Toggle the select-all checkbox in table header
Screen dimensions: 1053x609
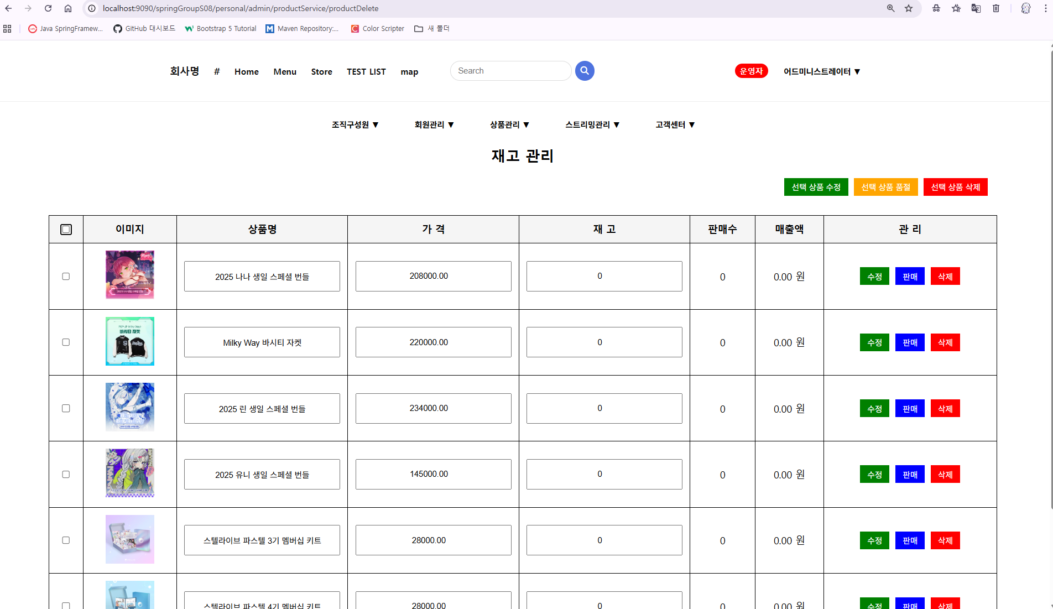[x=66, y=230]
